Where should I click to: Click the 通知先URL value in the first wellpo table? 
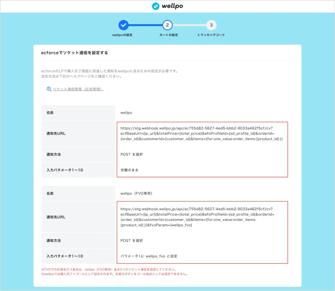pyautogui.click(x=202, y=134)
